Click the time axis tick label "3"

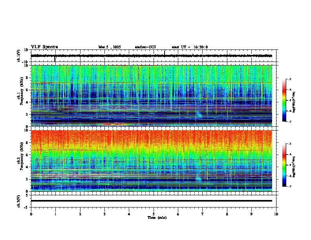pyautogui.click(x=104, y=214)
